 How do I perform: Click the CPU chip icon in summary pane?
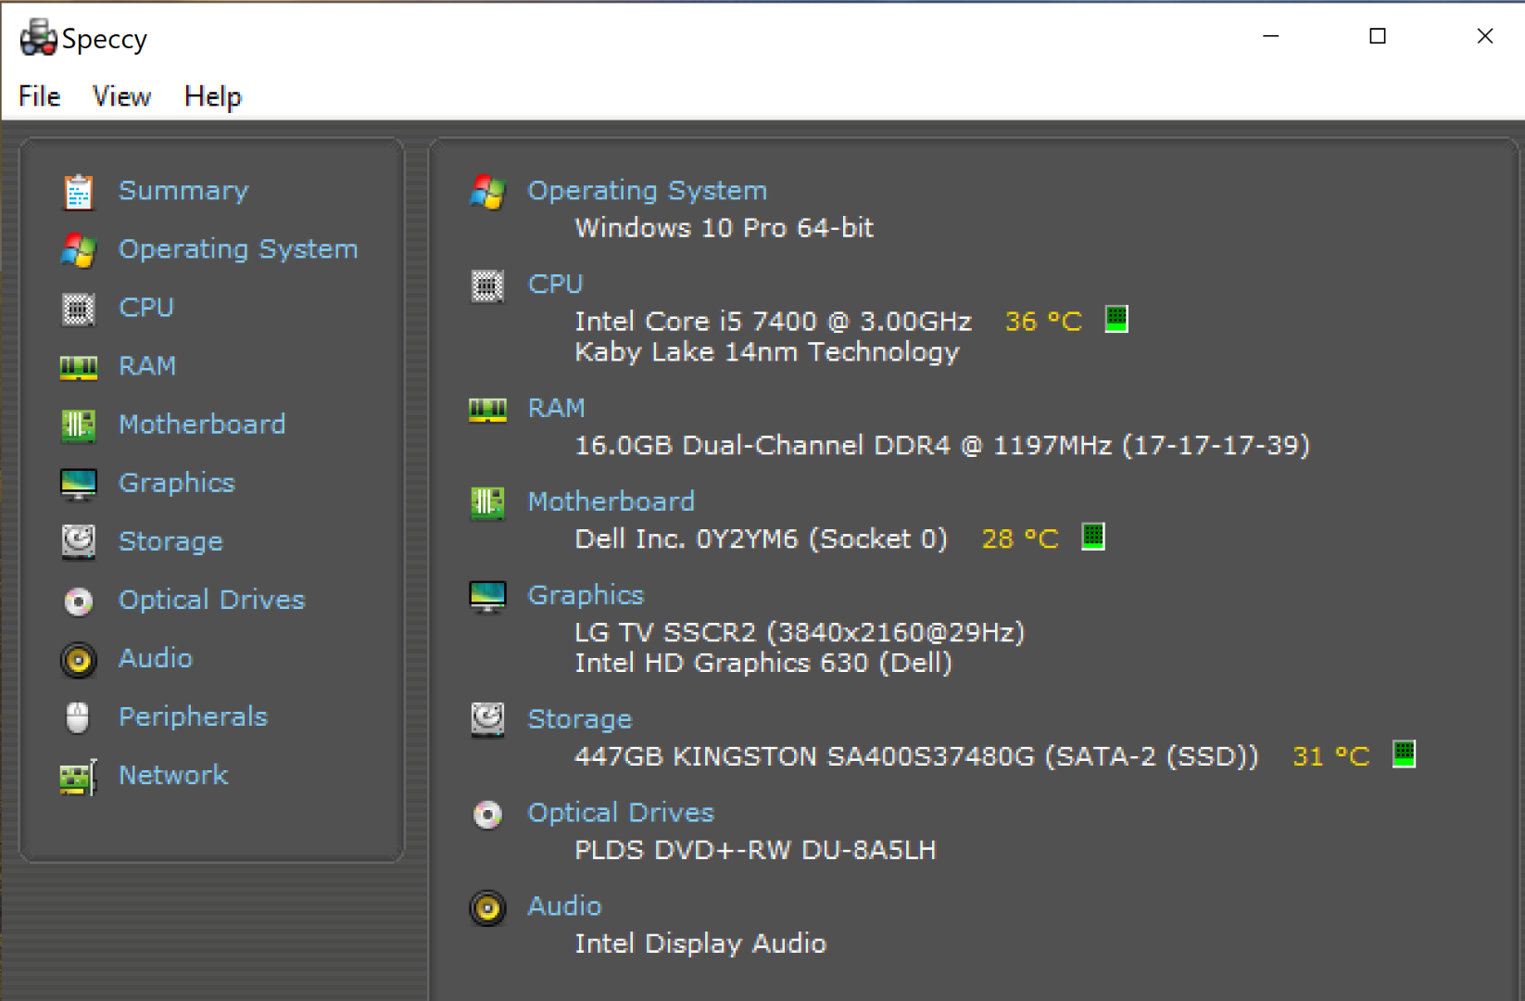pyautogui.click(x=487, y=286)
